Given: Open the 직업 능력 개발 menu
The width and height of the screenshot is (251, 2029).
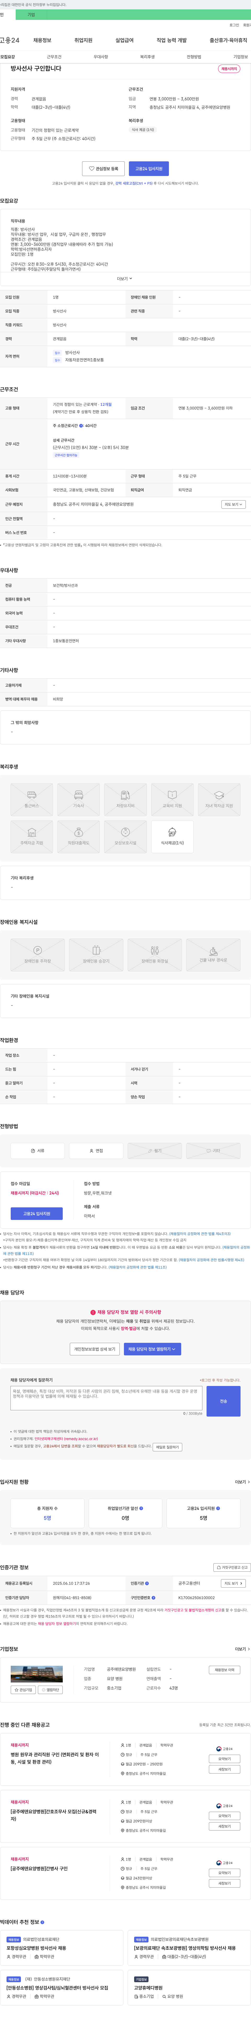Looking at the screenshot, I should [172, 40].
